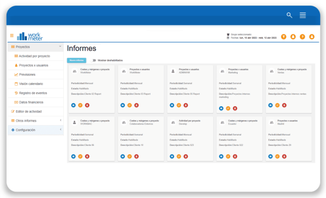The height and width of the screenshot is (198, 326).
Task: Edit the Cliente 10 Colaboradores Externos card
Action: 129,156
